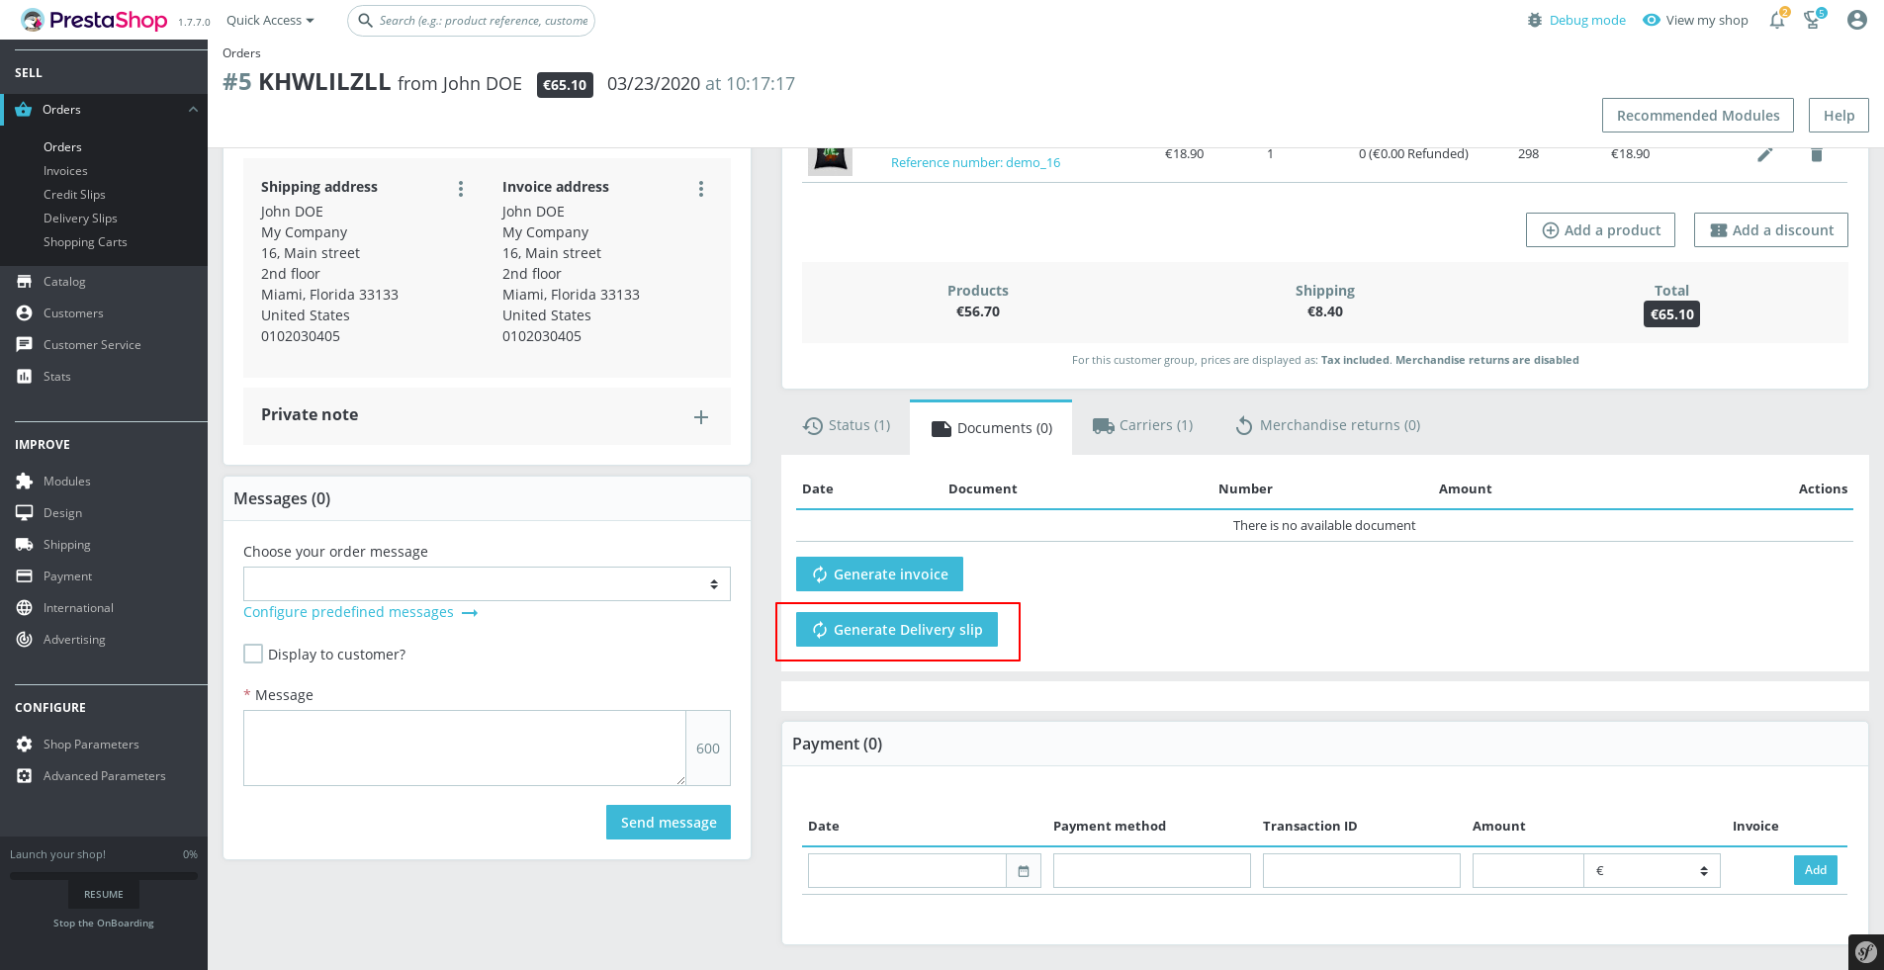Click into the Message text area
The width and height of the screenshot is (1884, 970).
point(464,749)
